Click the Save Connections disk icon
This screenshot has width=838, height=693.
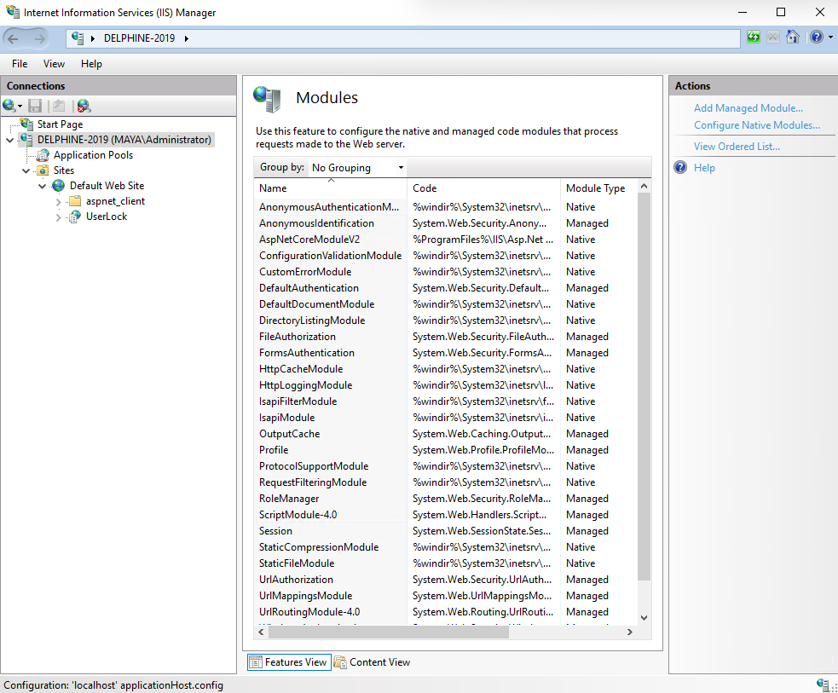(35, 106)
